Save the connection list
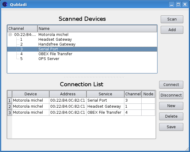Screen dimensions: 190x152 171,127
